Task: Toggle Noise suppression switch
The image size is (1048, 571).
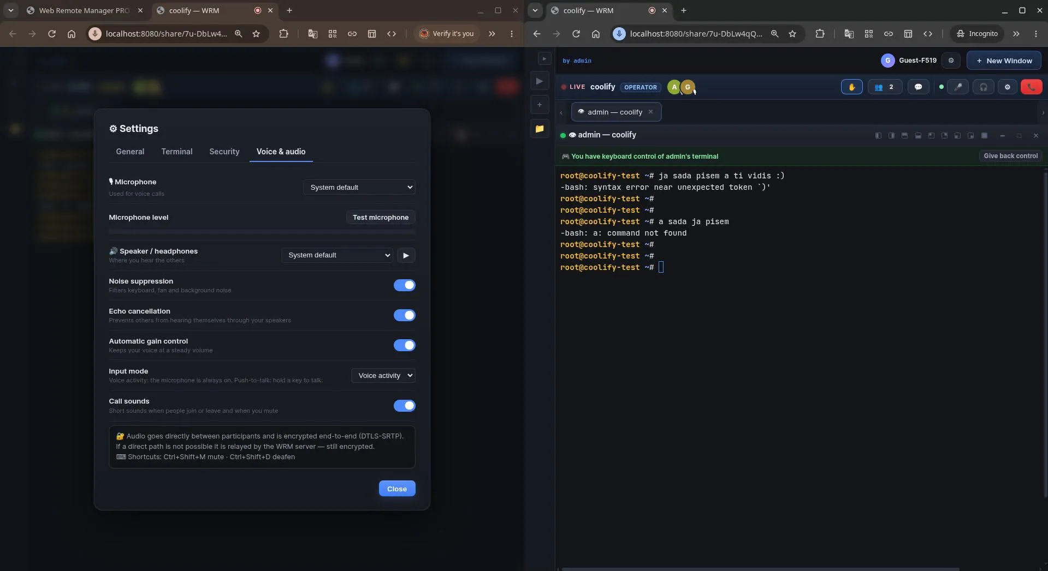Action: click(404, 285)
